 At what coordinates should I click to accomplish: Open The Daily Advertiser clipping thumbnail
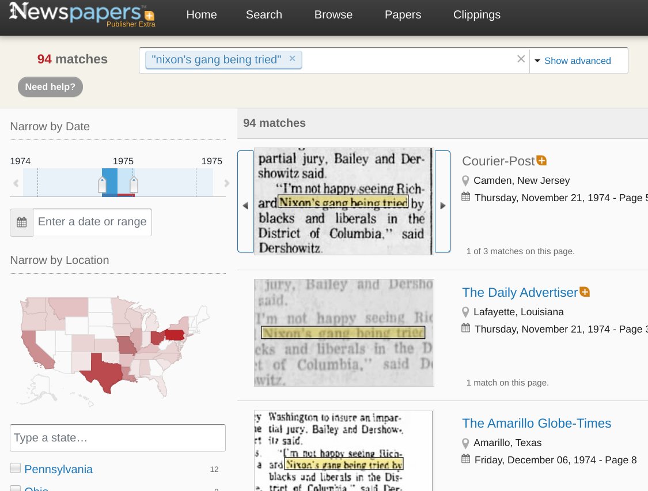tap(344, 333)
